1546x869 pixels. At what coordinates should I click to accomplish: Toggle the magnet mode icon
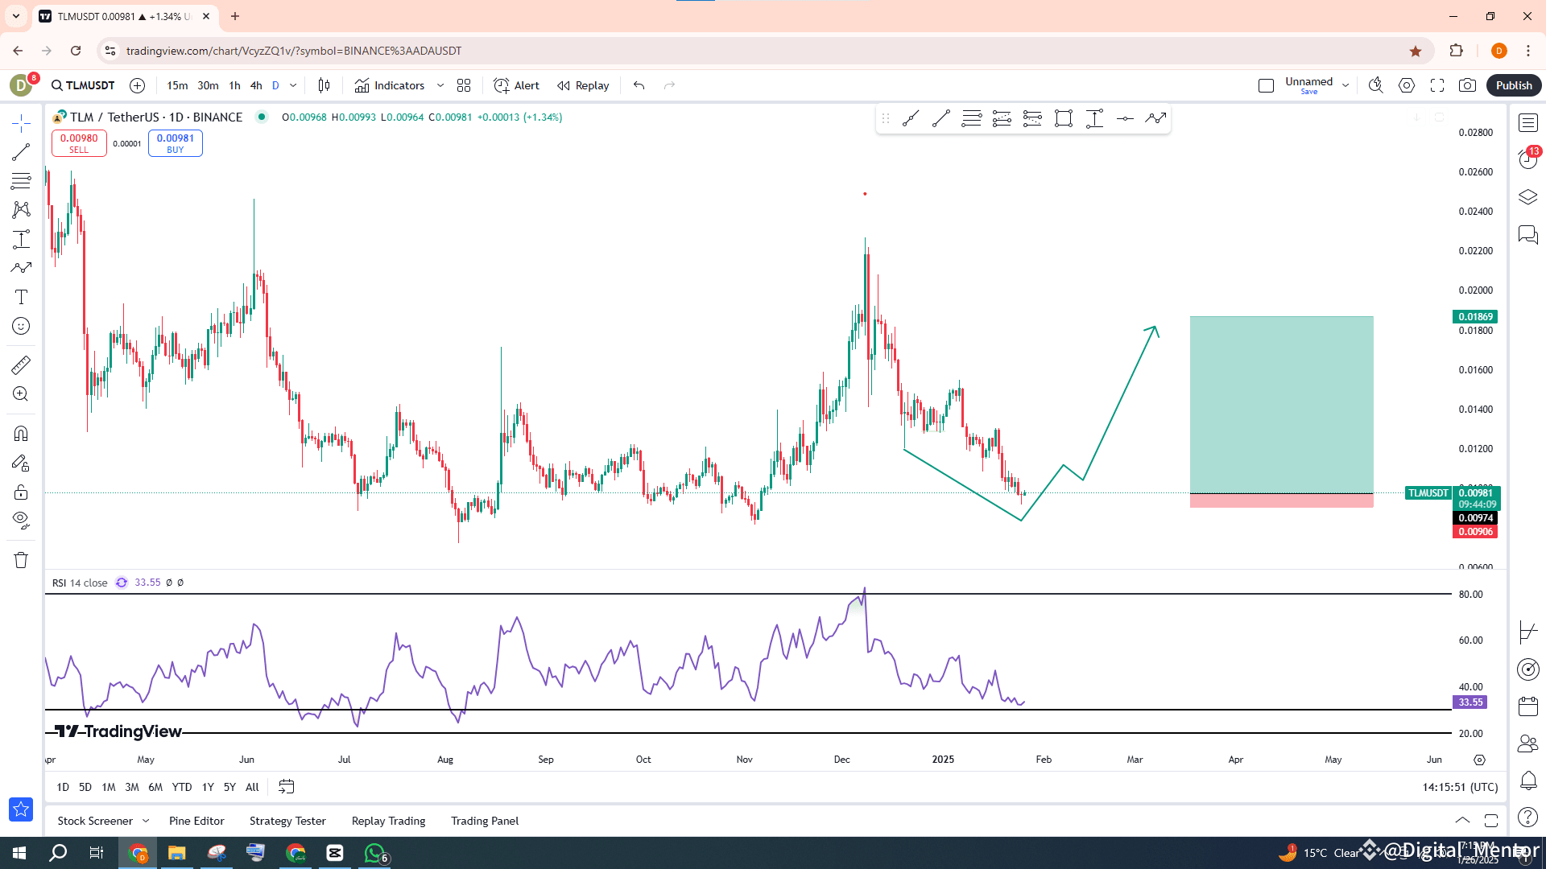[21, 434]
